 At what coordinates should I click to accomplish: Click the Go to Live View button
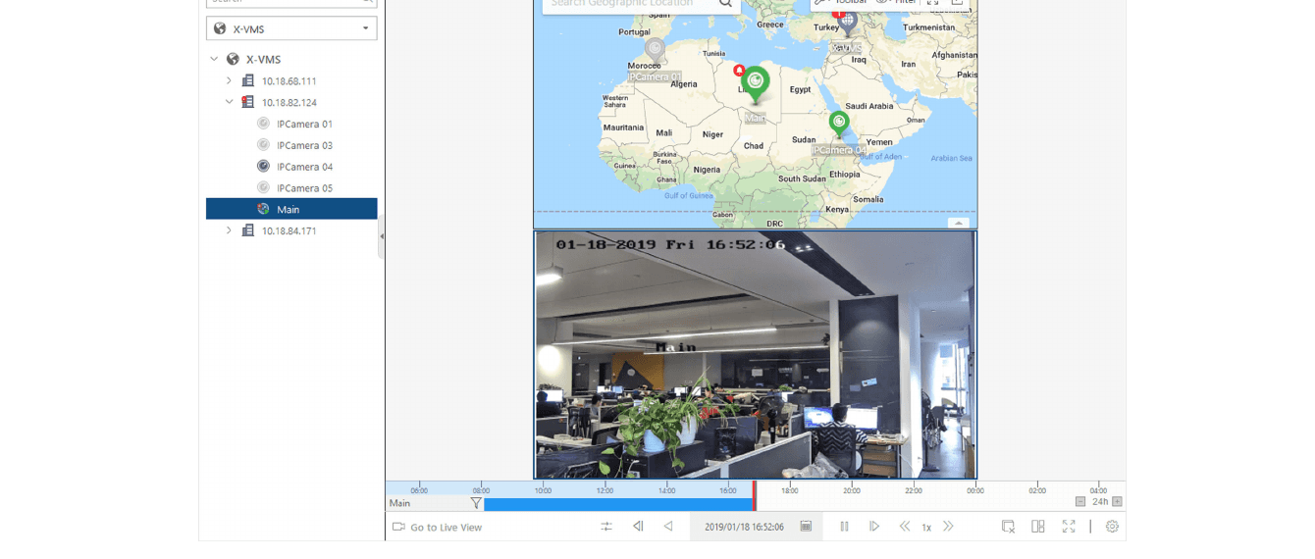tap(438, 527)
